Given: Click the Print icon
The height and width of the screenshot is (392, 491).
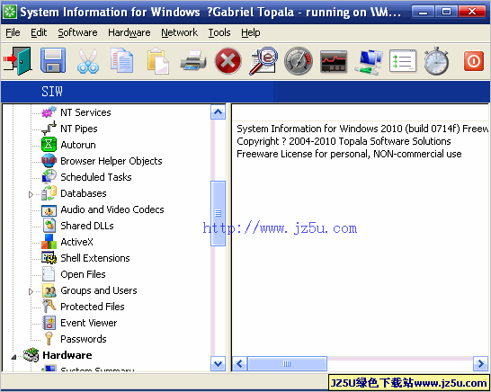Looking at the screenshot, I should coord(193,61).
